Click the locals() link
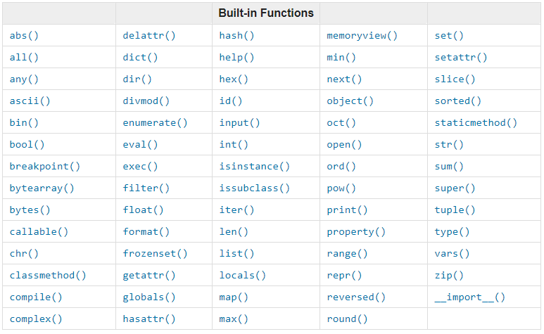This screenshot has width=544, height=334. pyautogui.click(x=243, y=276)
